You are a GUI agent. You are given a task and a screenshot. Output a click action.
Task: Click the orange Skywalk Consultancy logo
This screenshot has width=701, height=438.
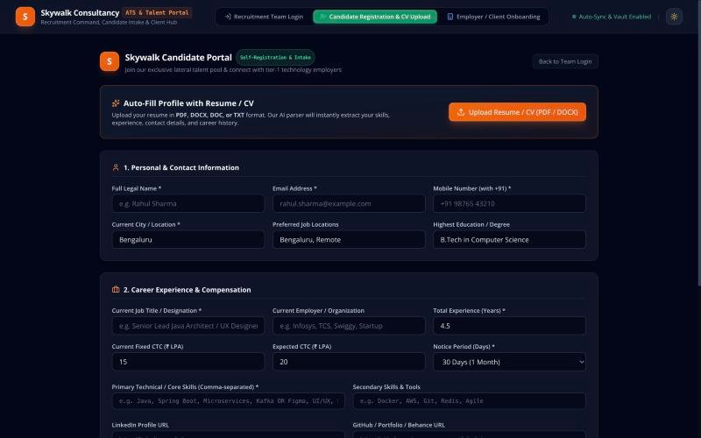25,17
